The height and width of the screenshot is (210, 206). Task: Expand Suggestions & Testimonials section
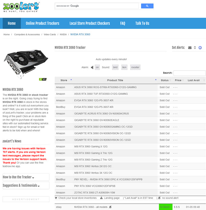[x=26, y=185]
